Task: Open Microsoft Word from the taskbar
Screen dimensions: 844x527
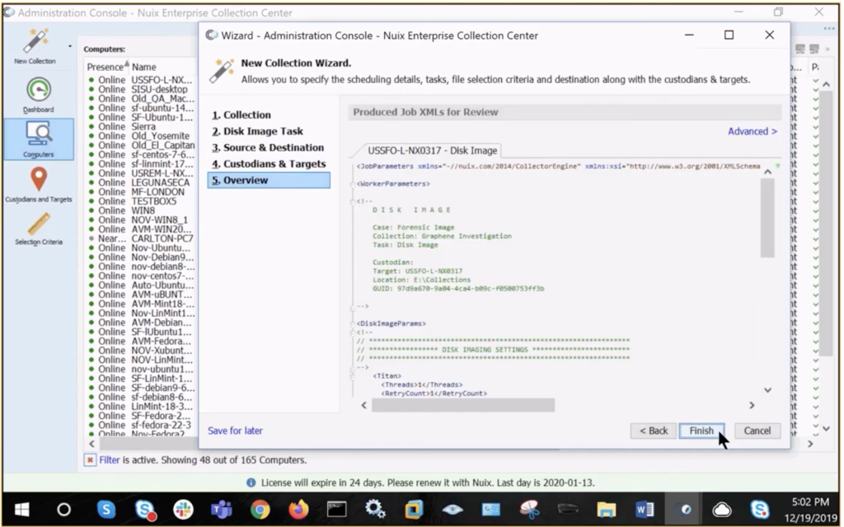Action: click(645, 509)
